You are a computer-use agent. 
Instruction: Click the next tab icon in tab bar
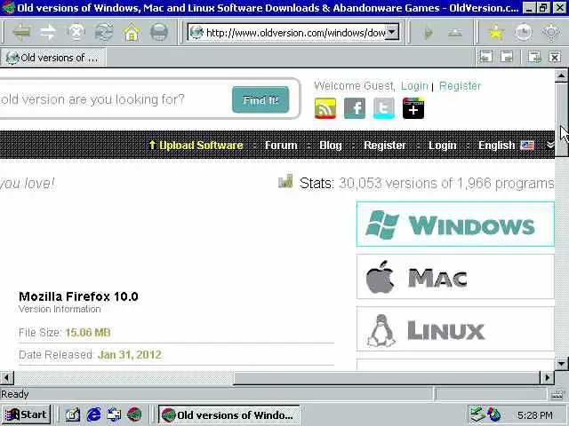[507, 57]
